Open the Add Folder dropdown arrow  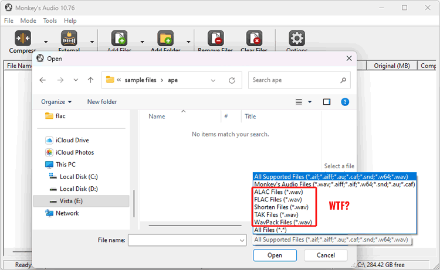point(188,42)
